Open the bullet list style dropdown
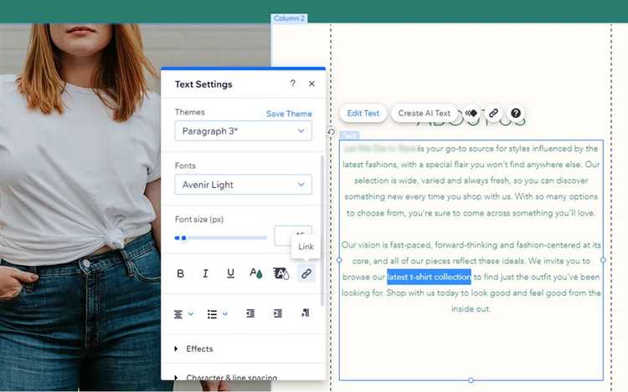628x392 pixels. click(x=217, y=313)
